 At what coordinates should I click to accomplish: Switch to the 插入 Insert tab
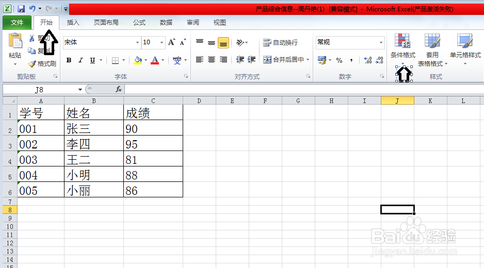point(73,23)
